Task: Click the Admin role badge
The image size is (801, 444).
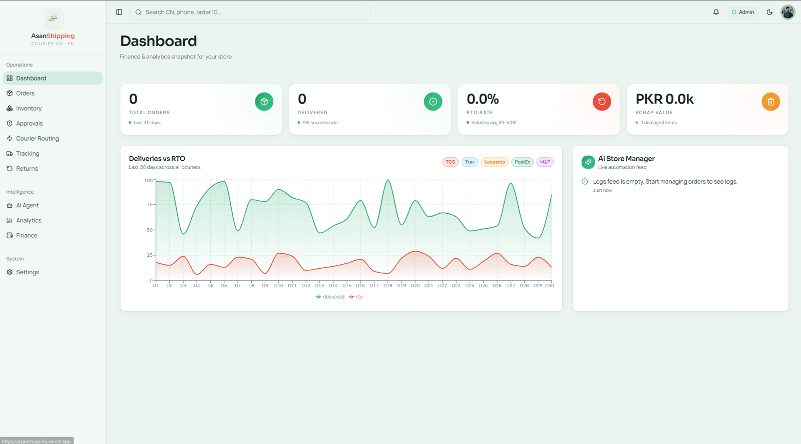Action: [x=743, y=12]
